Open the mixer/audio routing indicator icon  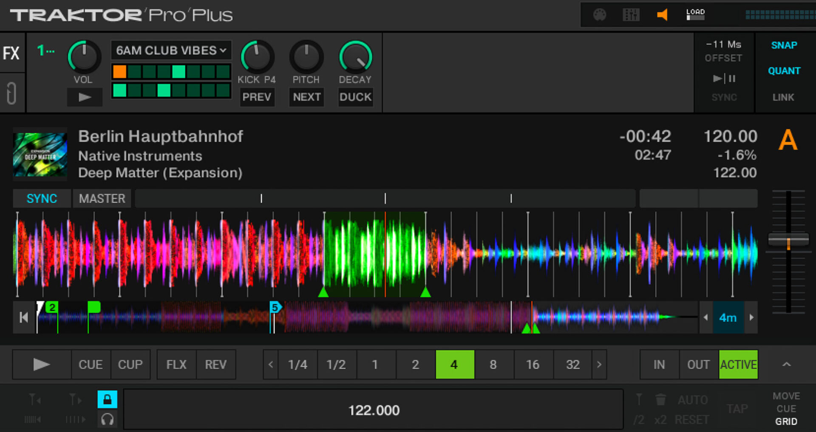click(x=631, y=15)
